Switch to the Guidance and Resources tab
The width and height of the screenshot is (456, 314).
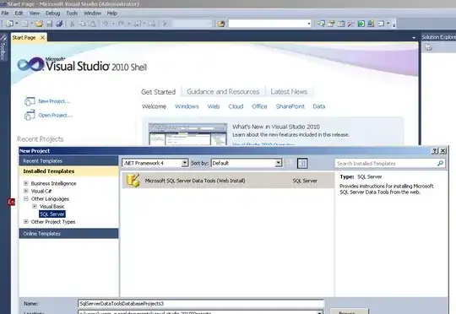click(x=223, y=92)
